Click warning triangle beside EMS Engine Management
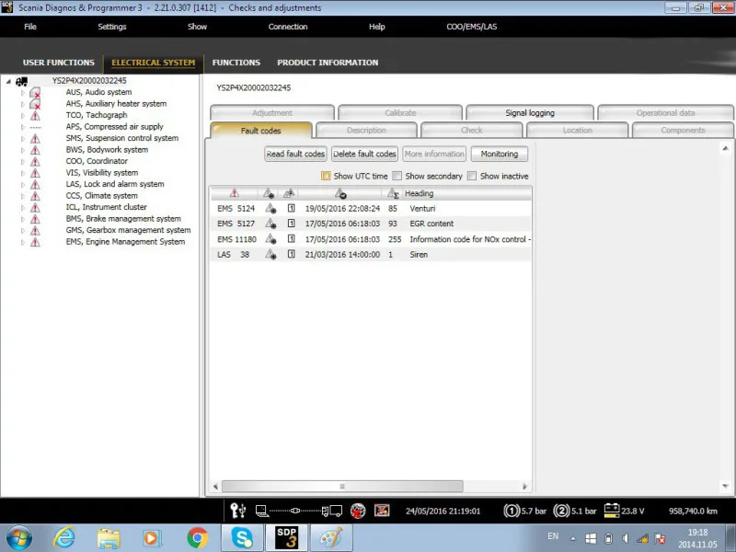Image resolution: width=736 pixels, height=552 pixels. (x=35, y=242)
